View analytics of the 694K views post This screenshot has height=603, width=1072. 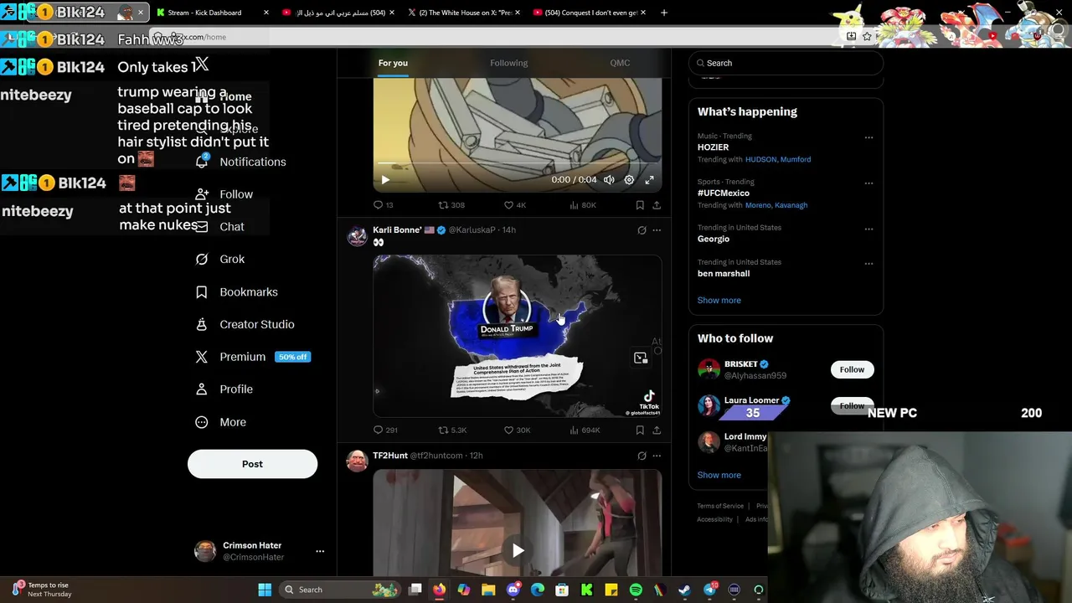tap(585, 430)
